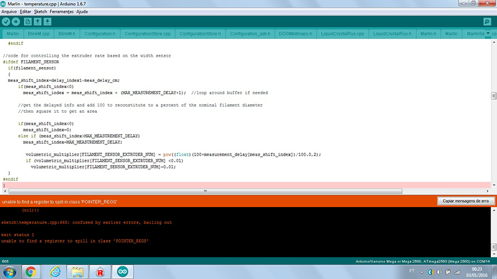This screenshot has width=497, height=279.
Task: Open the Editar menu
Action: pos(25,12)
